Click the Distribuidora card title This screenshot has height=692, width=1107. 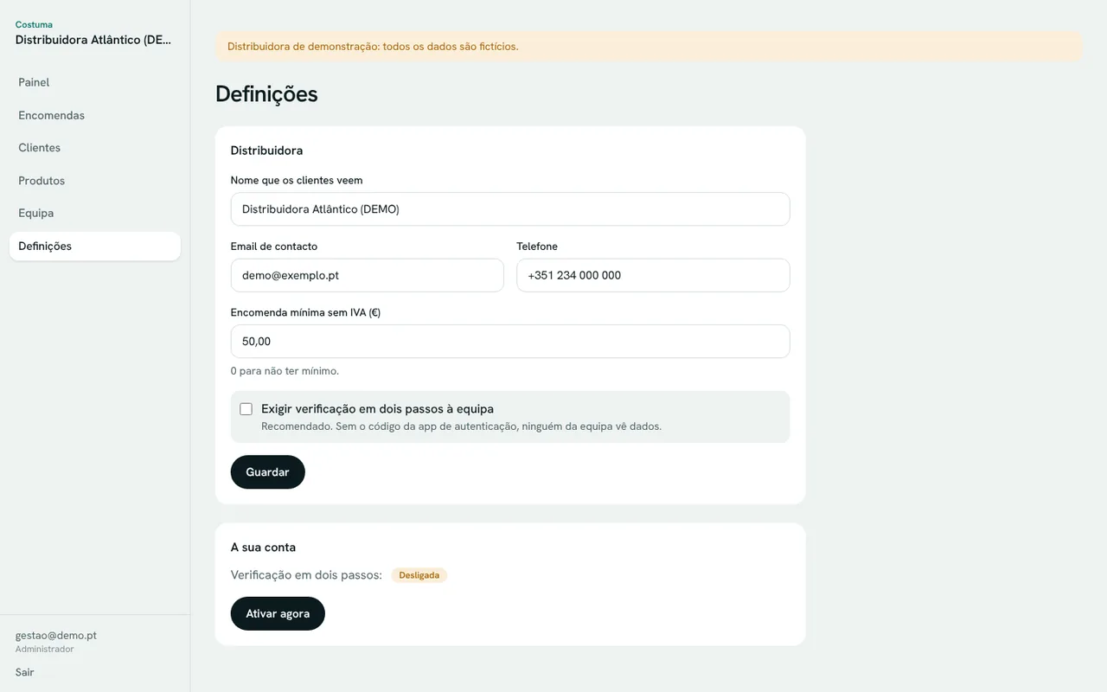266,151
